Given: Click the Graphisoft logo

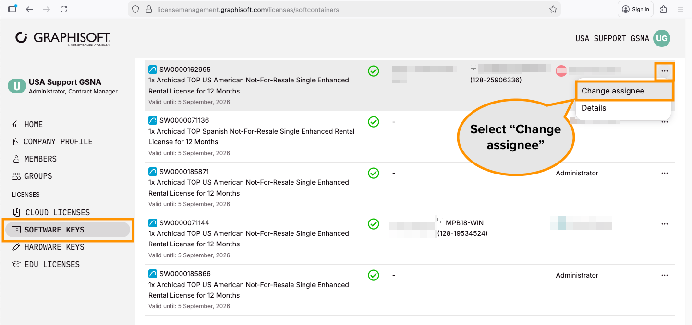Looking at the screenshot, I should click(x=63, y=39).
